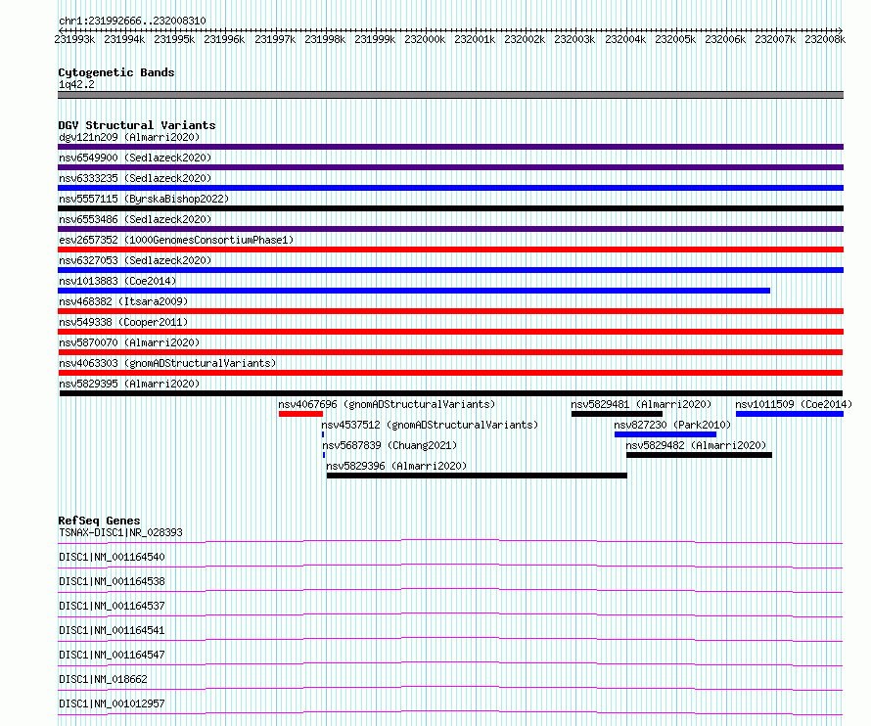Select the 1q42.2 band label
871x726 pixels.
pyautogui.click(x=76, y=84)
